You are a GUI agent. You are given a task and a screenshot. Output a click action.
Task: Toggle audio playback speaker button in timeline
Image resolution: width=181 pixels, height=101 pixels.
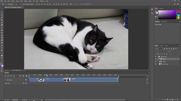pyautogui.click(x=17, y=76)
